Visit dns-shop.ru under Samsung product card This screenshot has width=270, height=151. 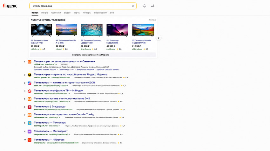[x=86, y=49]
